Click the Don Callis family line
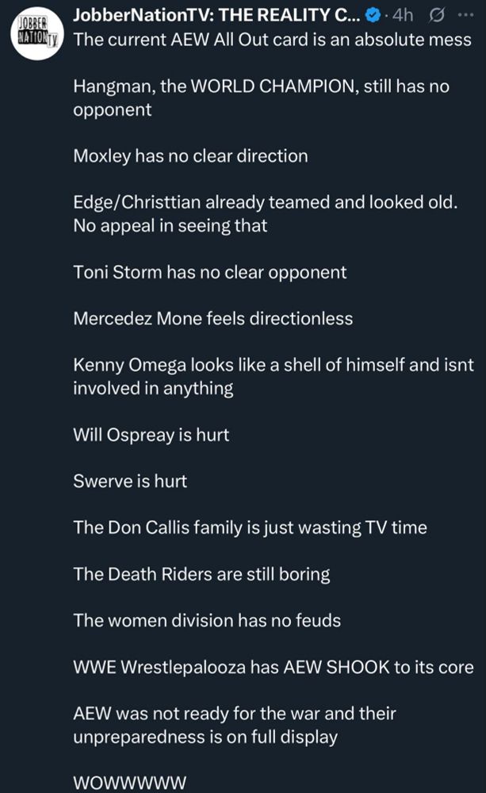486x793 pixels. [x=250, y=527]
